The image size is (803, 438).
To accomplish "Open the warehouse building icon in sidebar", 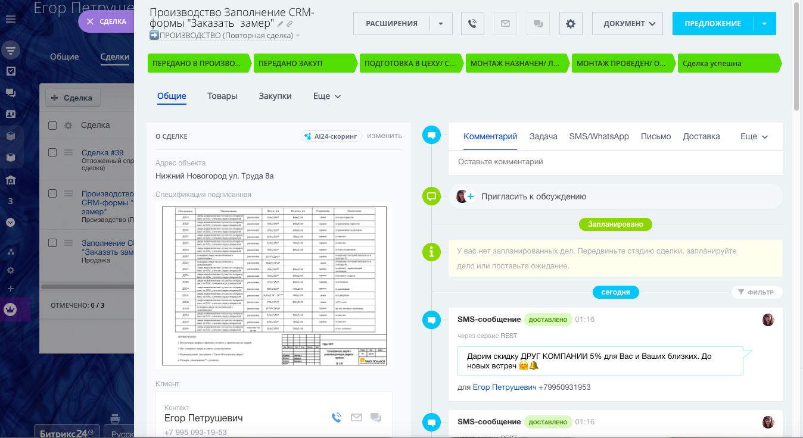I will coord(11,180).
